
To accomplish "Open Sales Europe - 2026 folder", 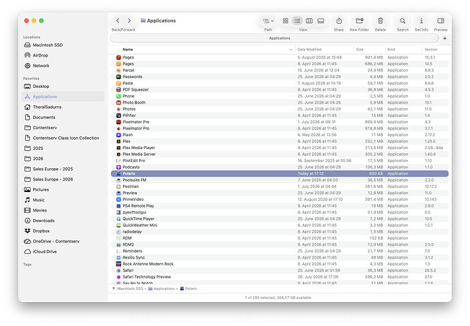I will point(63,179).
